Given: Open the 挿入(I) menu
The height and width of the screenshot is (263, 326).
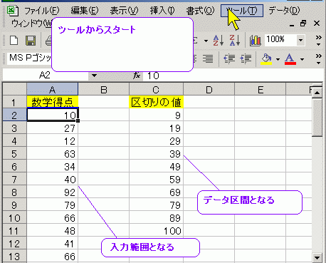Looking at the screenshot, I should click(162, 11).
